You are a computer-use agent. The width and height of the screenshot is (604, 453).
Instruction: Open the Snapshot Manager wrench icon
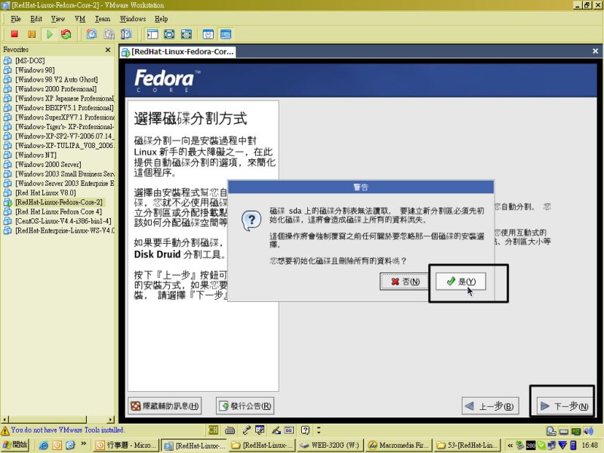pos(126,34)
